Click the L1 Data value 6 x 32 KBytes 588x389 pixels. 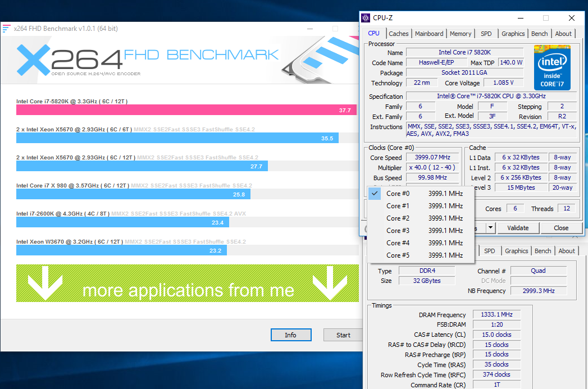pos(521,157)
